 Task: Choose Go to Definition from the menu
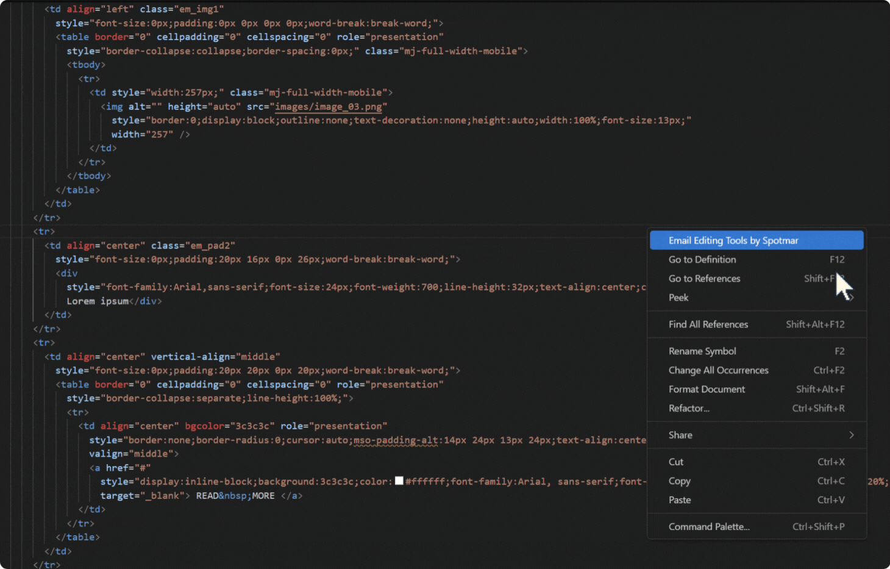pos(702,259)
